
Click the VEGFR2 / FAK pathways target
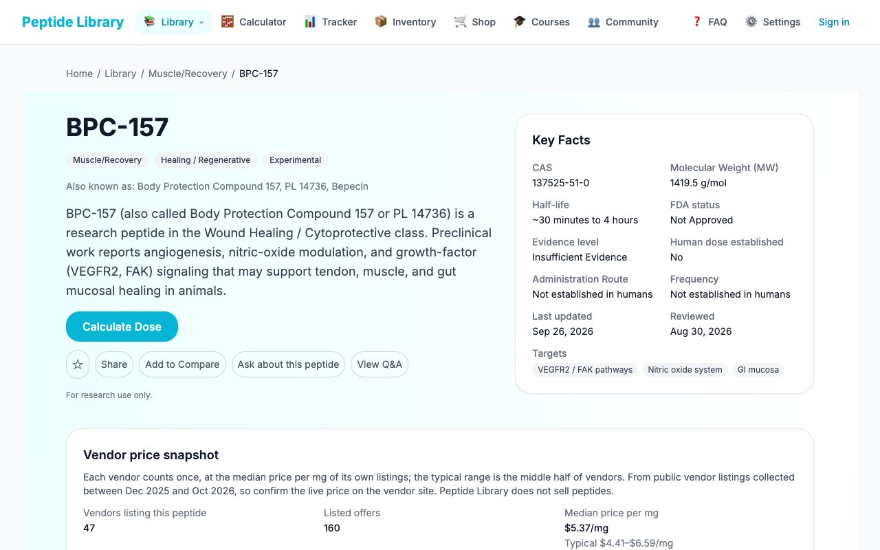point(585,370)
